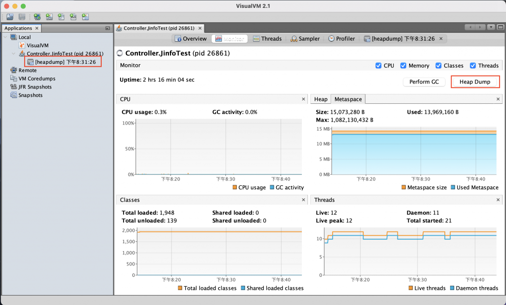
Task: Click the JFR Snapshots icon
Action: [x=13, y=87]
